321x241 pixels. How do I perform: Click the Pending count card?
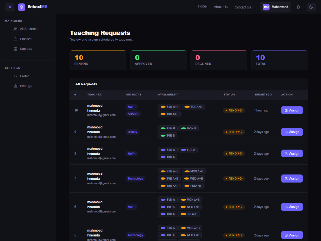point(98,60)
